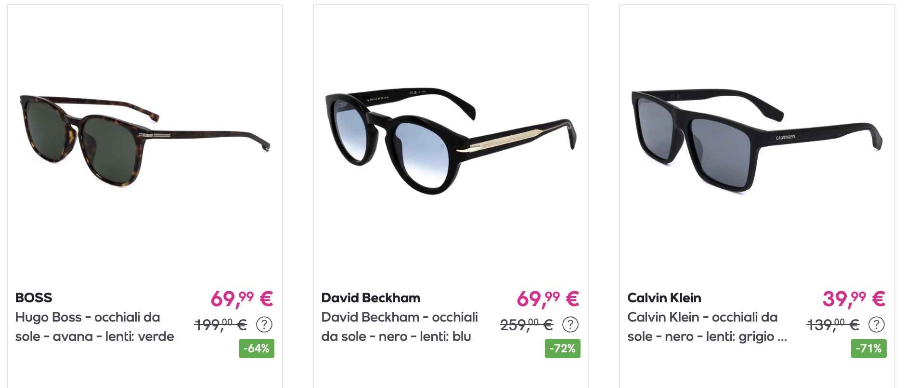Open price info icon beside 259,00 €

[x=570, y=324]
